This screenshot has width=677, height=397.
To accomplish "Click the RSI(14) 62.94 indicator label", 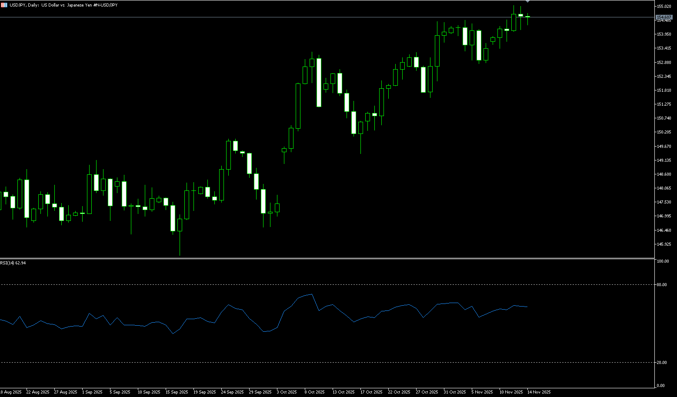I will [13, 263].
